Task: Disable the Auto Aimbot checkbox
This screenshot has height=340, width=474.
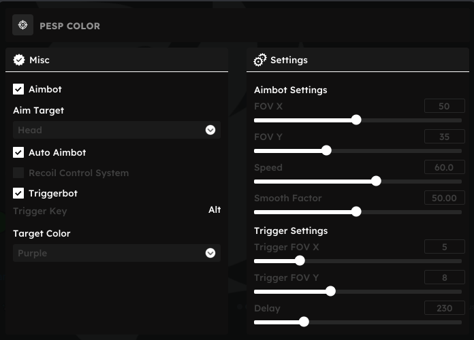Action: tap(18, 152)
